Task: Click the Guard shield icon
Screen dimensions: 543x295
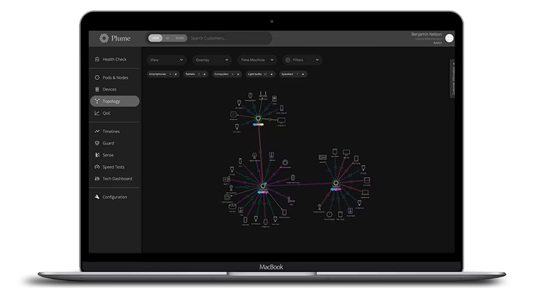Action: tap(97, 143)
